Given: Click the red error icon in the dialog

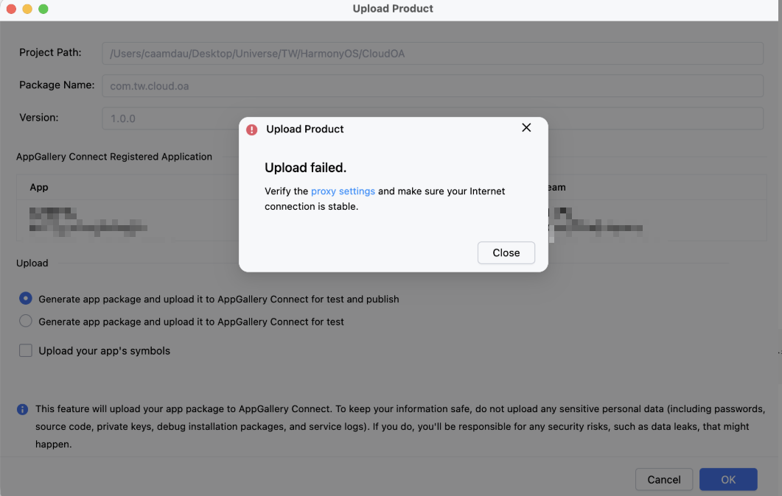Looking at the screenshot, I should 252,130.
